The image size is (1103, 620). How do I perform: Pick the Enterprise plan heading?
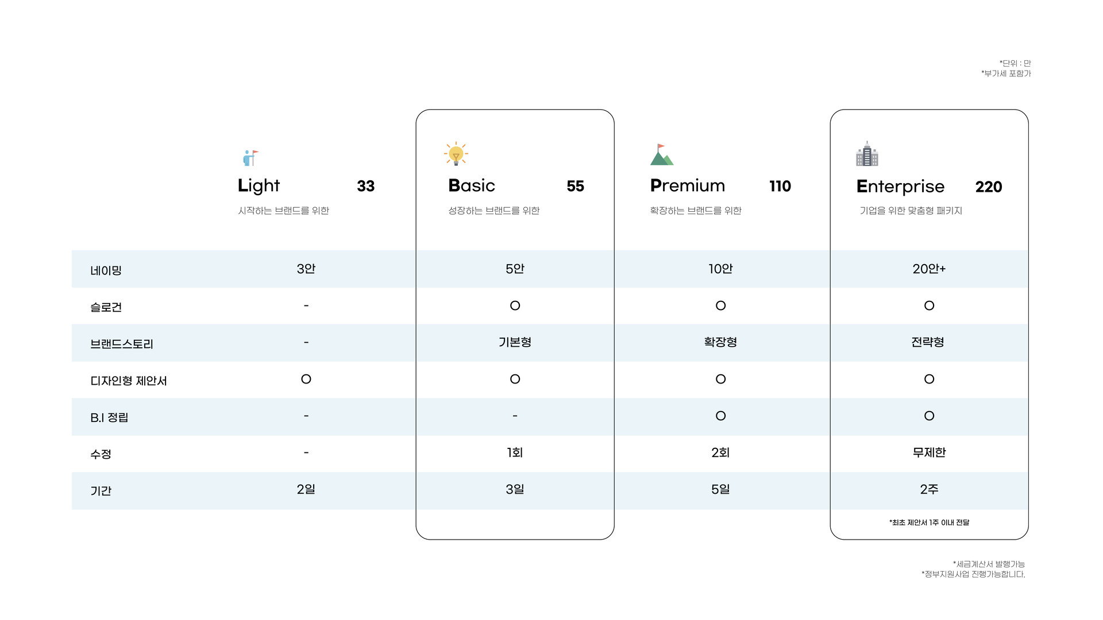click(900, 187)
